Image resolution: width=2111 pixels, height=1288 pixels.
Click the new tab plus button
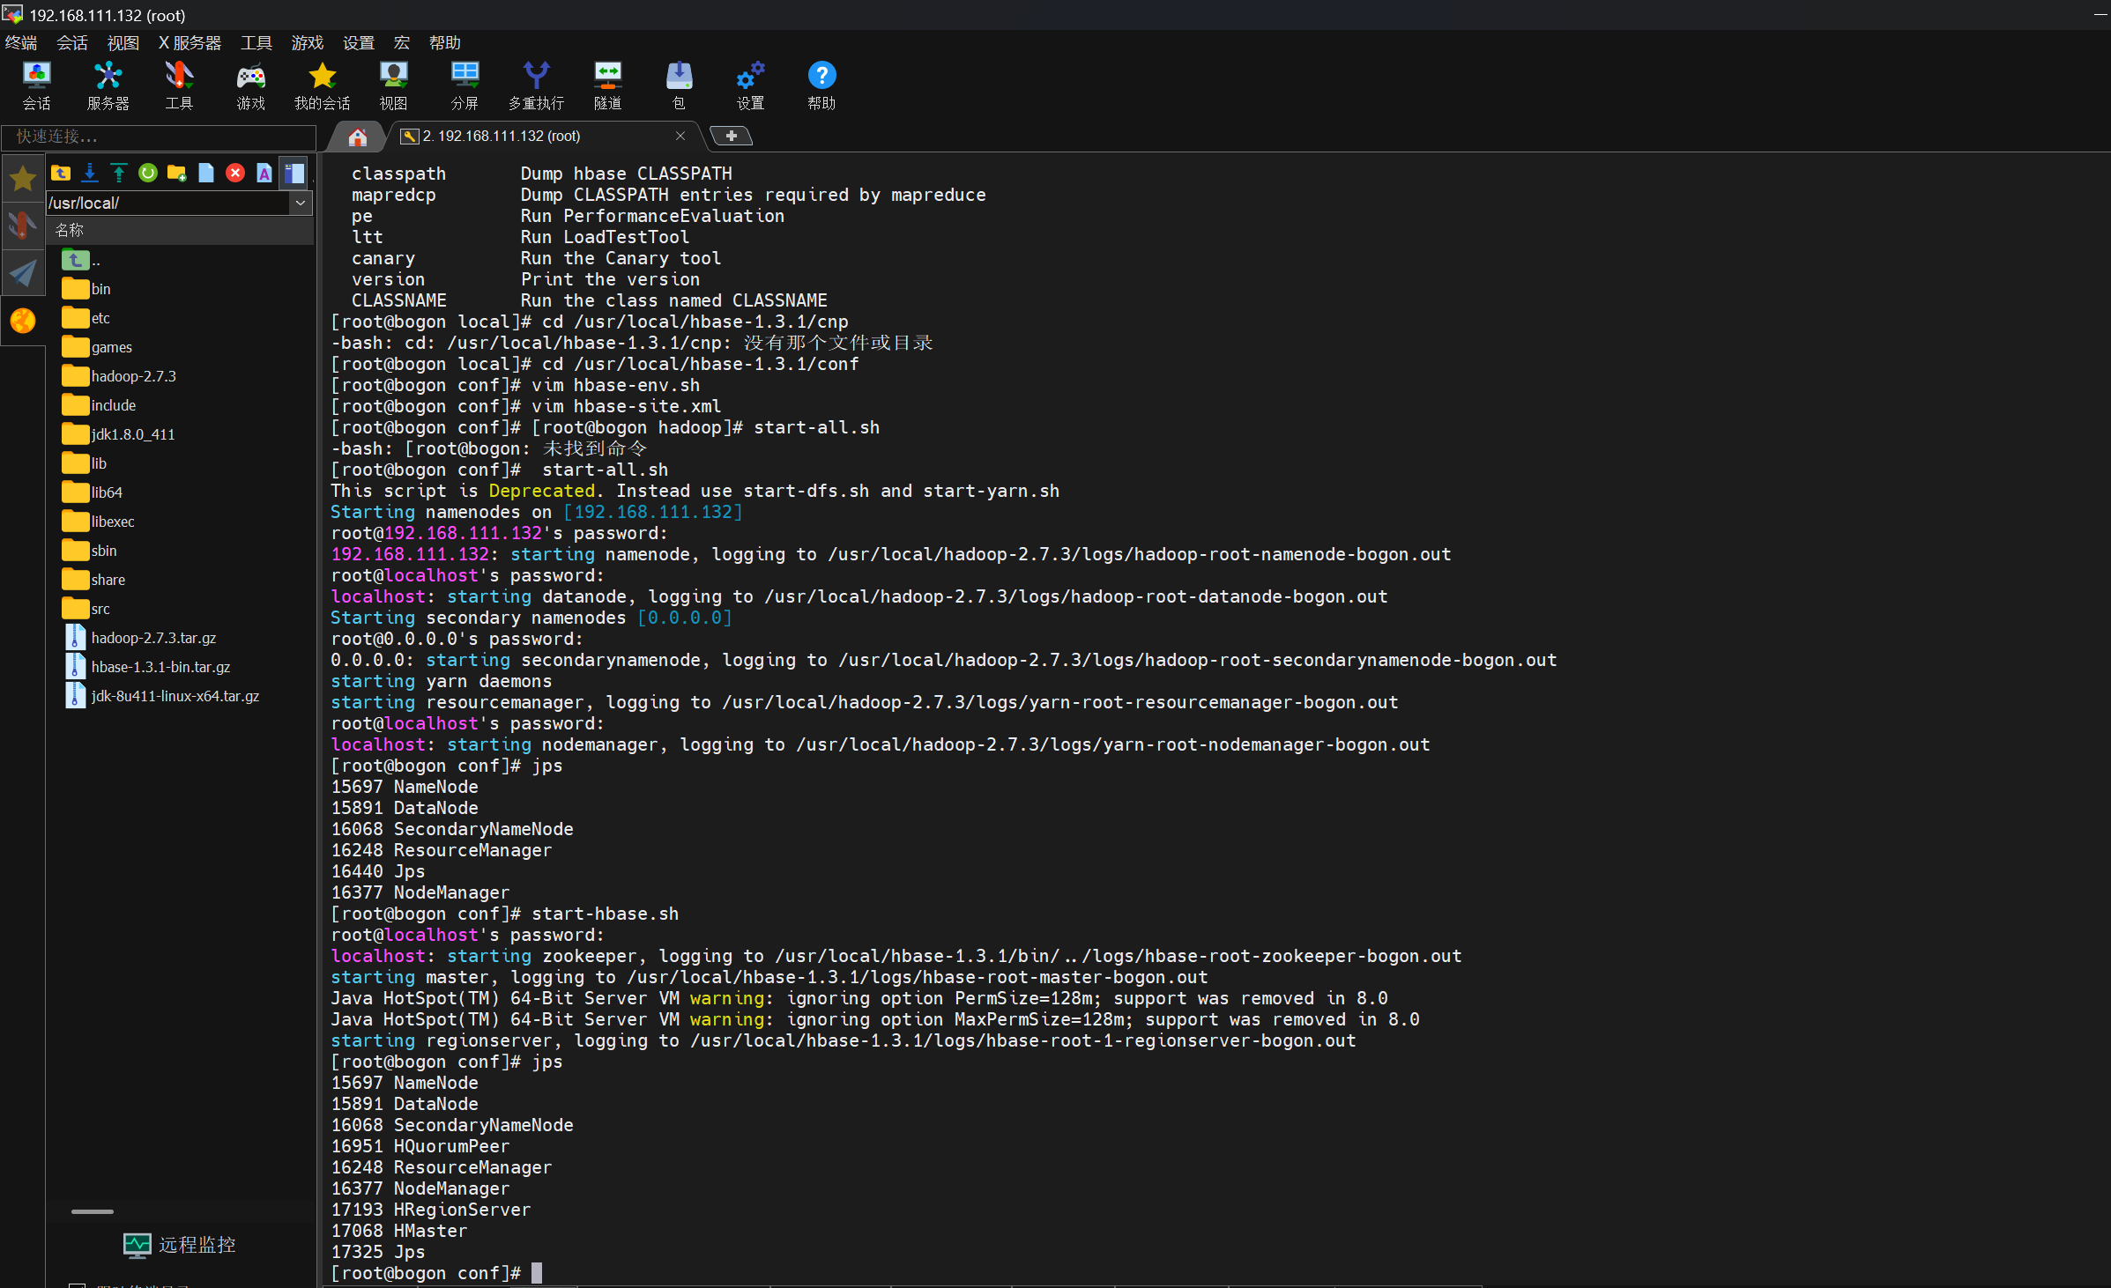(731, 136)
